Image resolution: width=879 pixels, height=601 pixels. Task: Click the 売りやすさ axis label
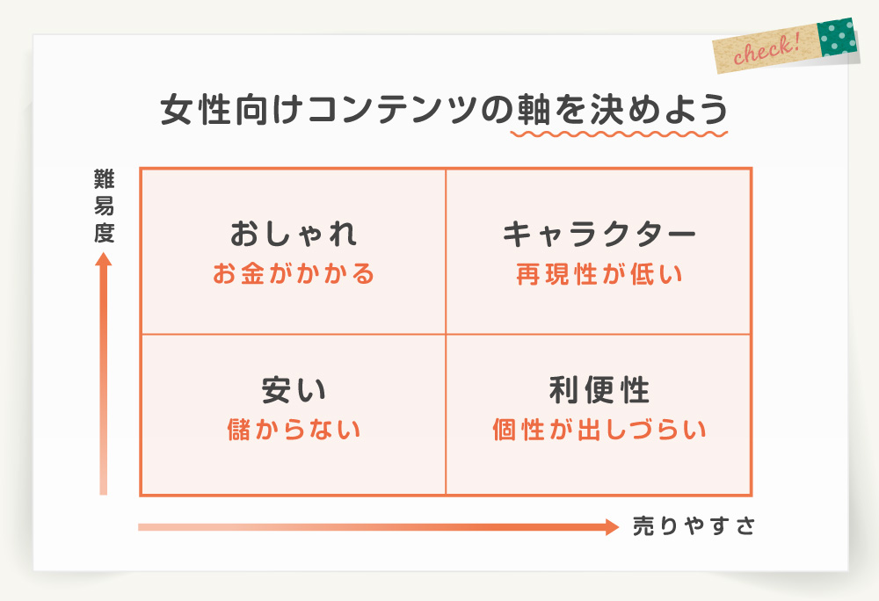coord(694,526)
